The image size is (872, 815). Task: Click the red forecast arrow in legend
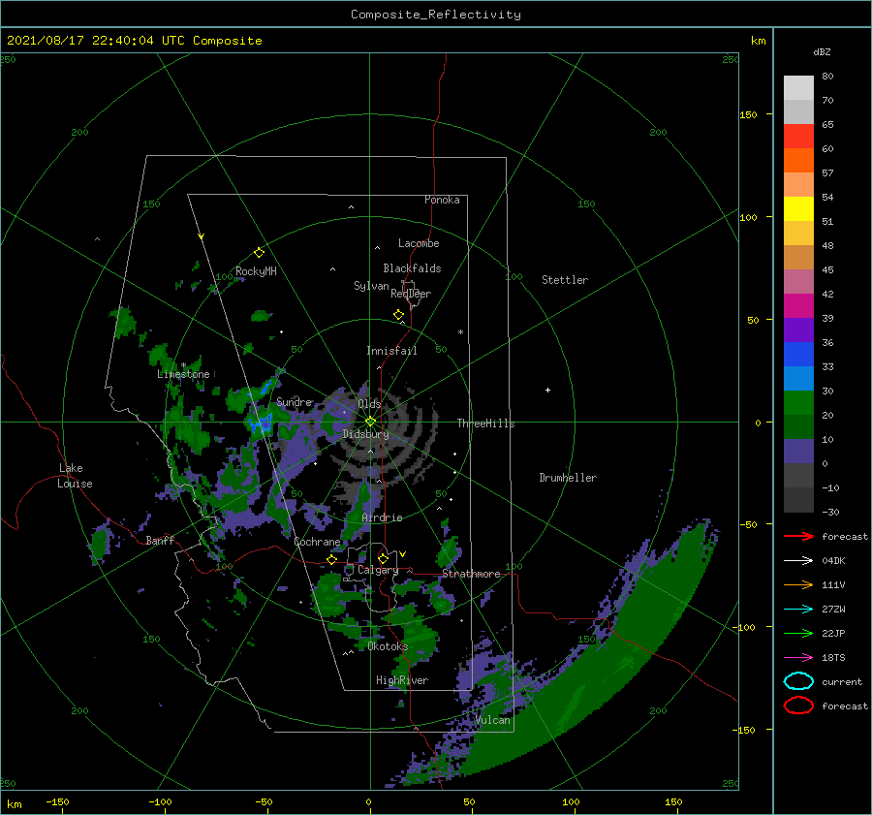click(x=798, y=536)
